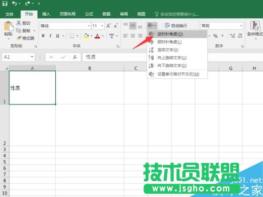The image size is (263, 197).
Task: Click 复制 to copy selection
Action: pyautogui.click(x=24, y=30)
